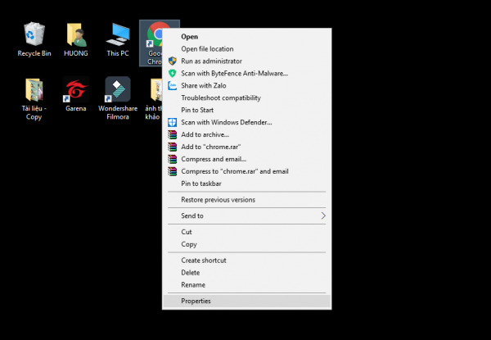Choose Pin to taskbar
The width and height of the screenshot is (491, 340).
point(247,184)
